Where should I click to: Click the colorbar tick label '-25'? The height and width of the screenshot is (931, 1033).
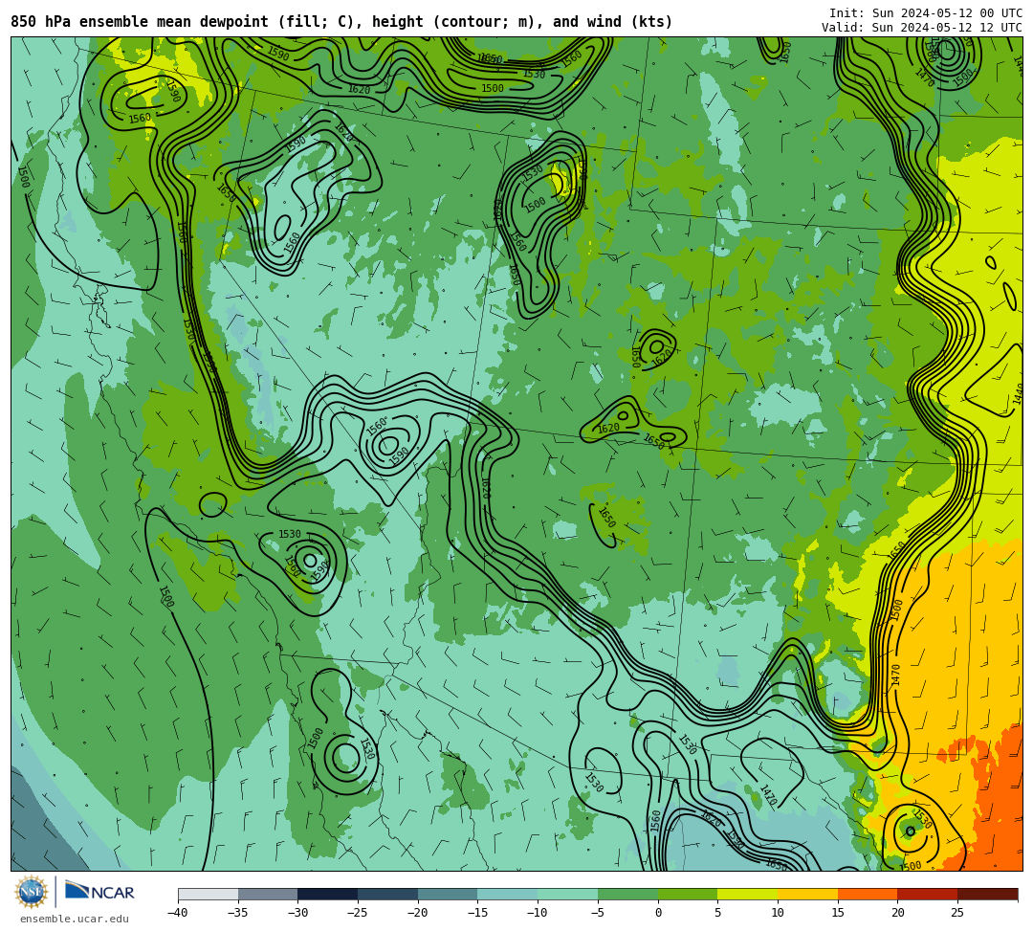point(358,913)
